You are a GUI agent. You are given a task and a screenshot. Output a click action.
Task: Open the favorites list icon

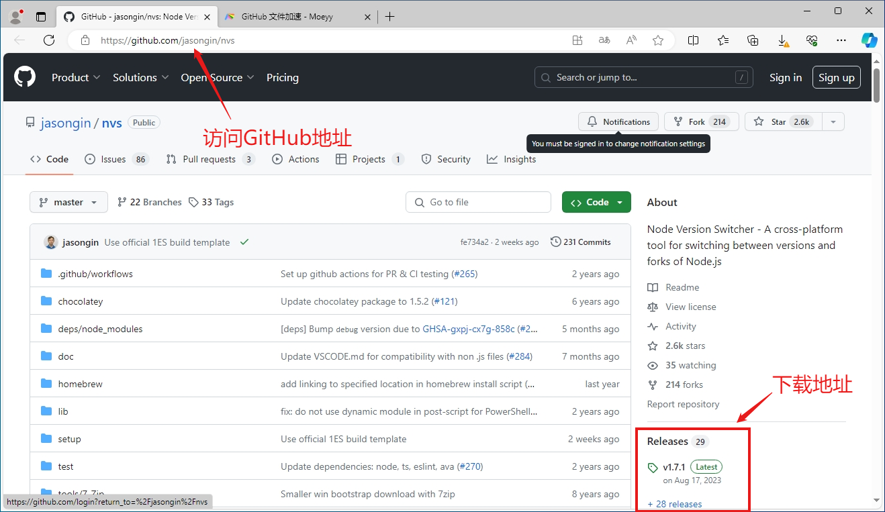pos(723,40)
